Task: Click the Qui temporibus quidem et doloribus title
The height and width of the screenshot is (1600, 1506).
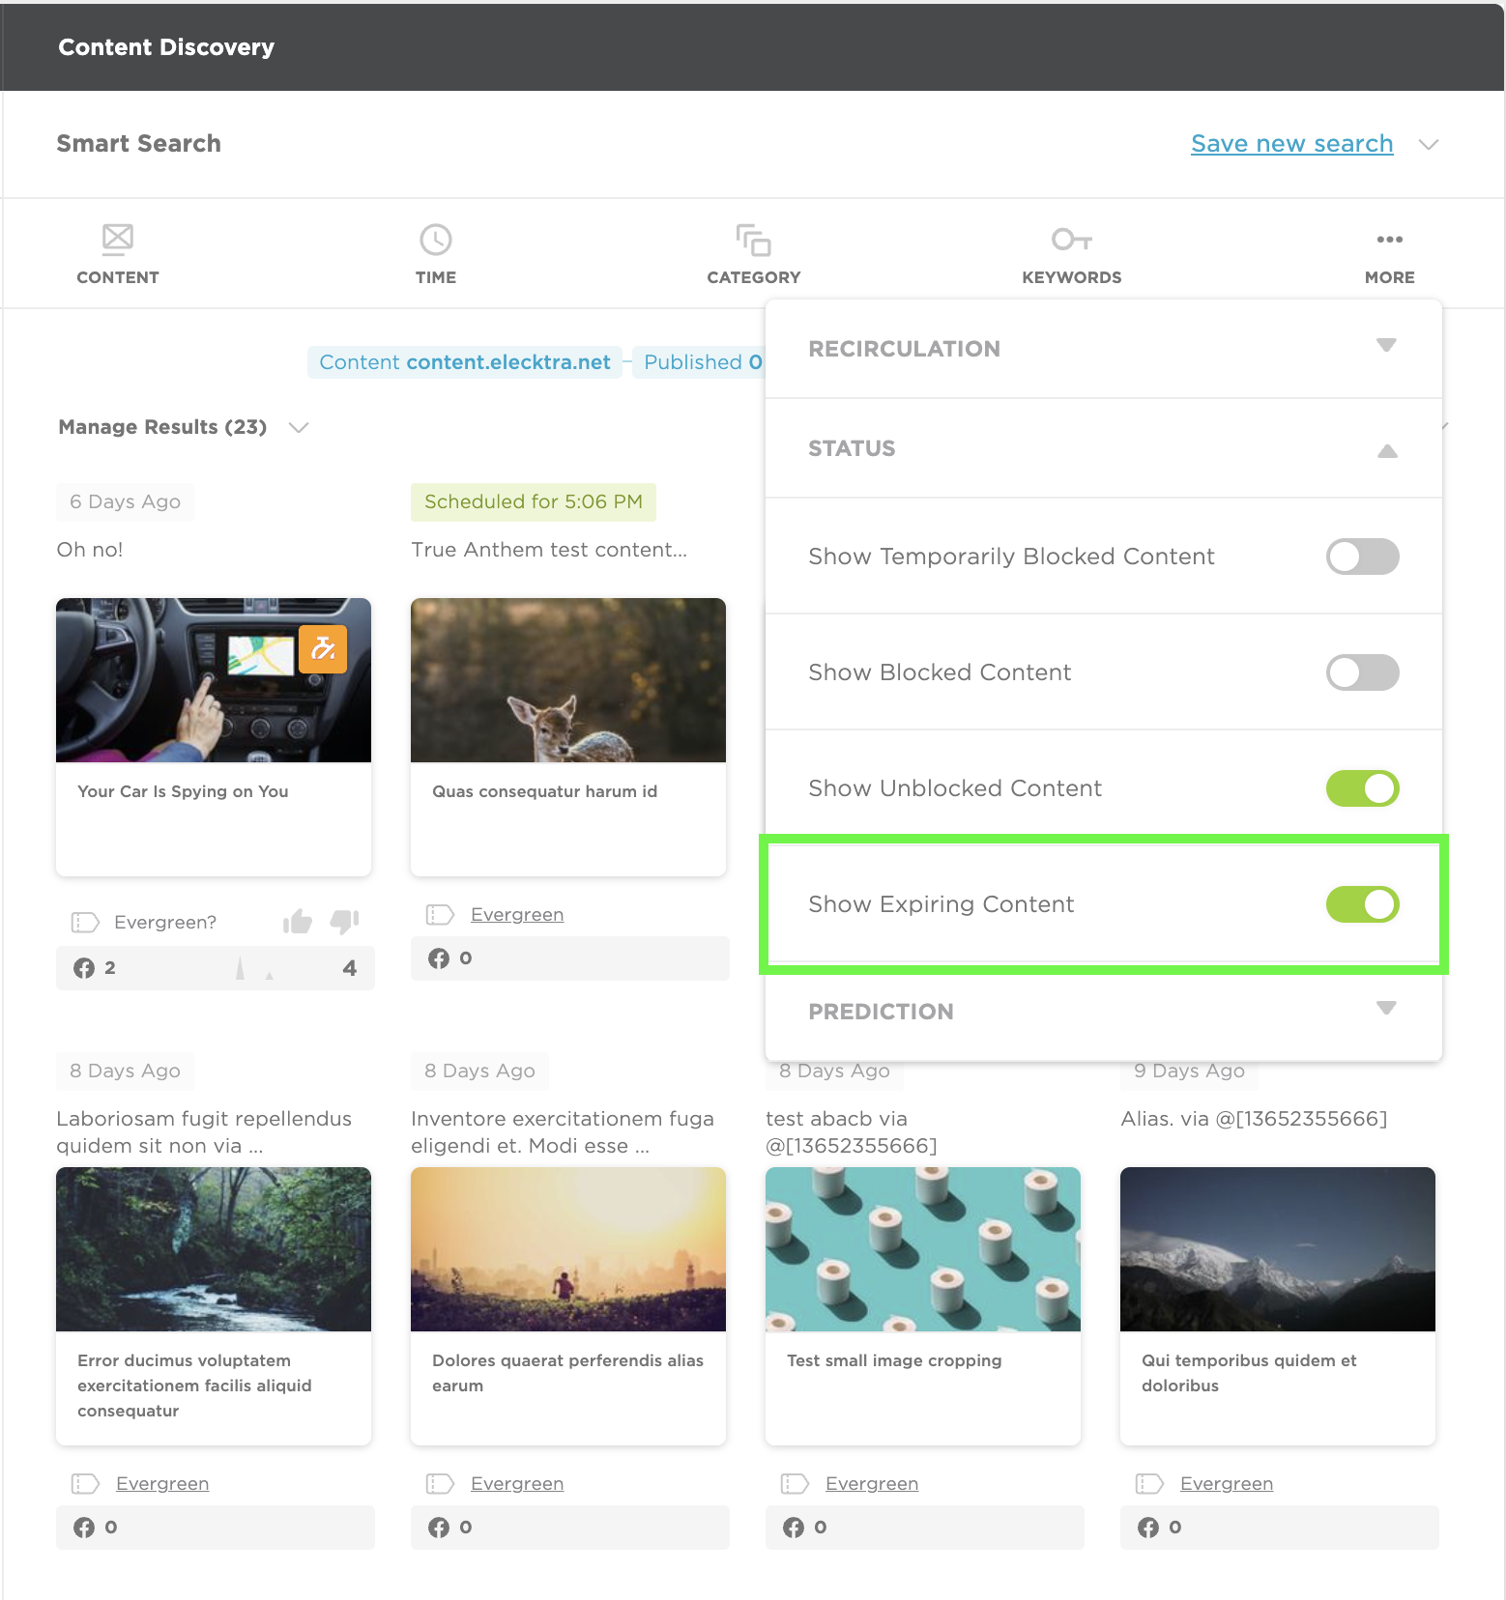Action: pos(1249,1373)
